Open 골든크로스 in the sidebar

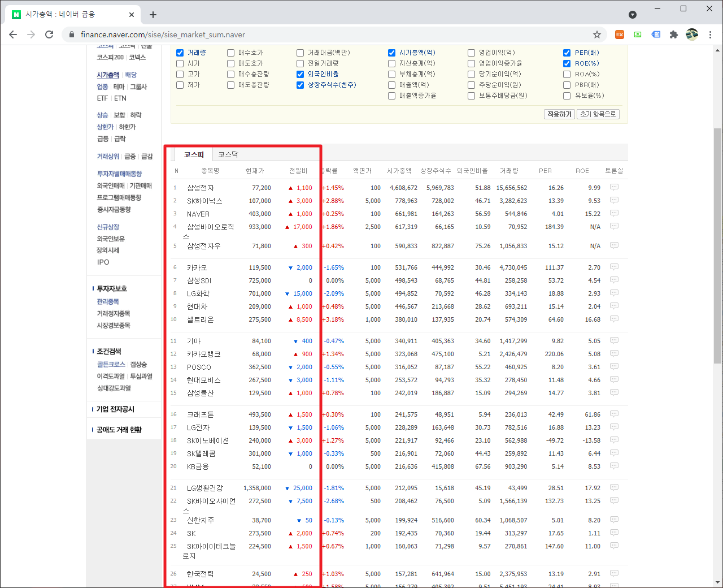point(111,364)
